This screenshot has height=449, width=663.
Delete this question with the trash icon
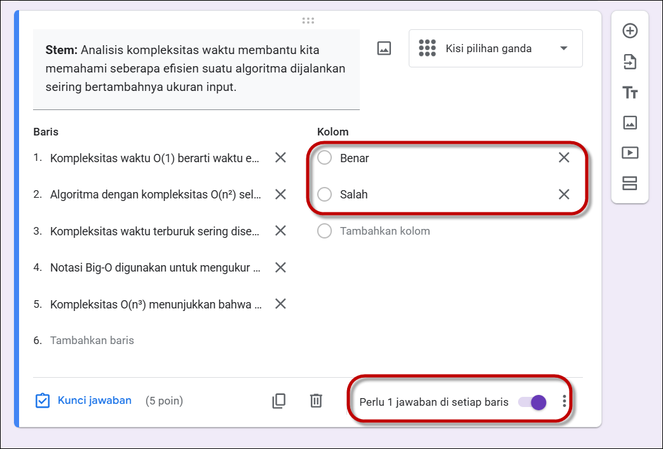316,401
